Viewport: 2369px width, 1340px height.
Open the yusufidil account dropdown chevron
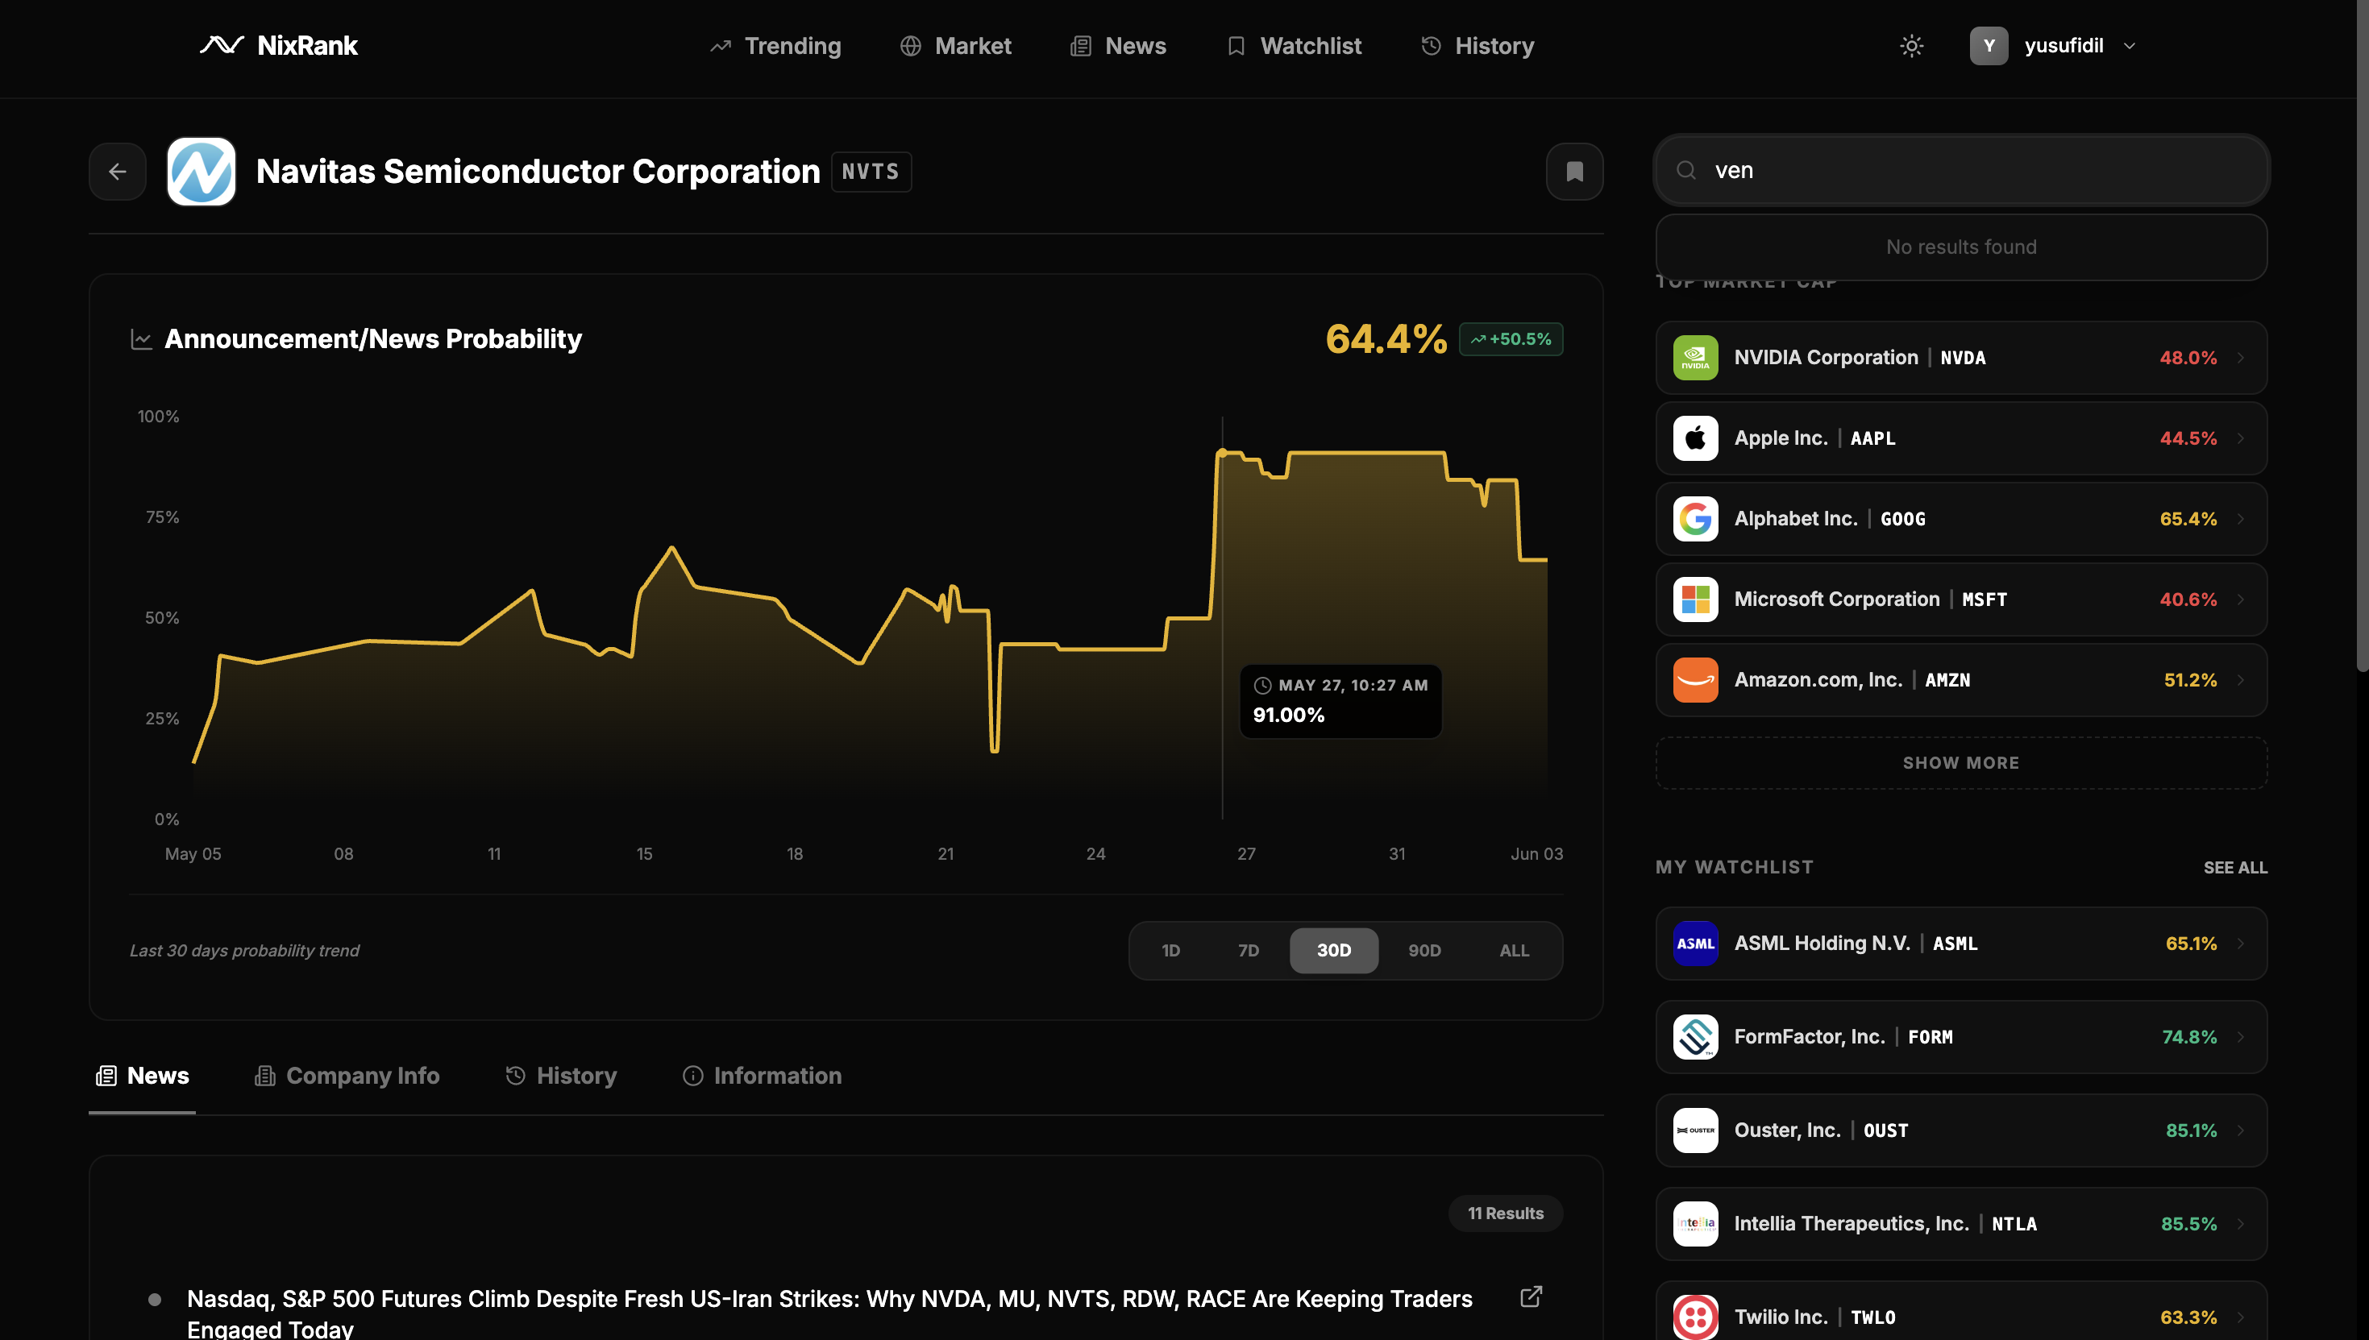pos(2129,46)
